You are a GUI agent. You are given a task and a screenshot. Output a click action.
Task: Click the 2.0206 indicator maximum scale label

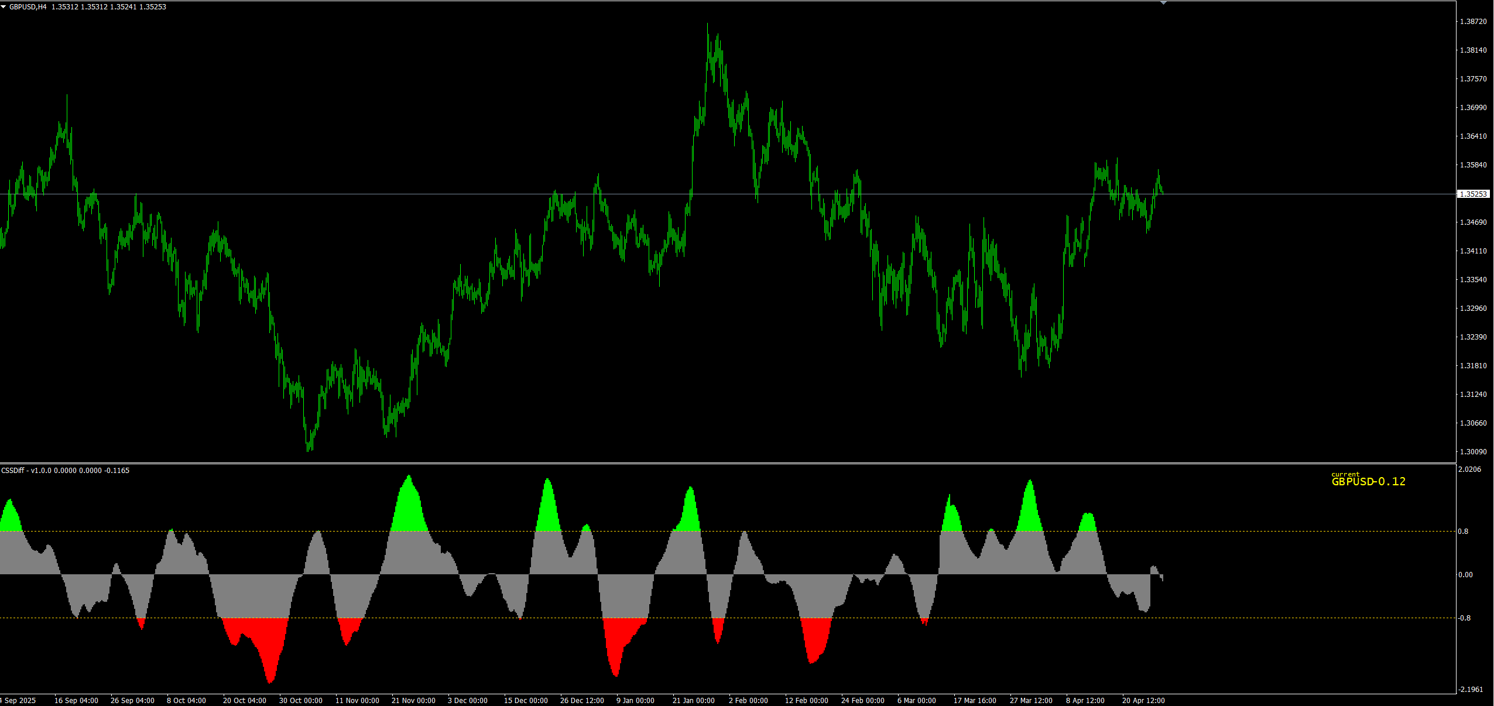[x=1469, y=469]
